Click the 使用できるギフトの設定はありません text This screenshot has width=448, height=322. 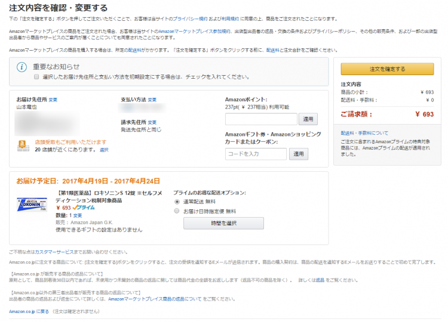coord(99,230)
